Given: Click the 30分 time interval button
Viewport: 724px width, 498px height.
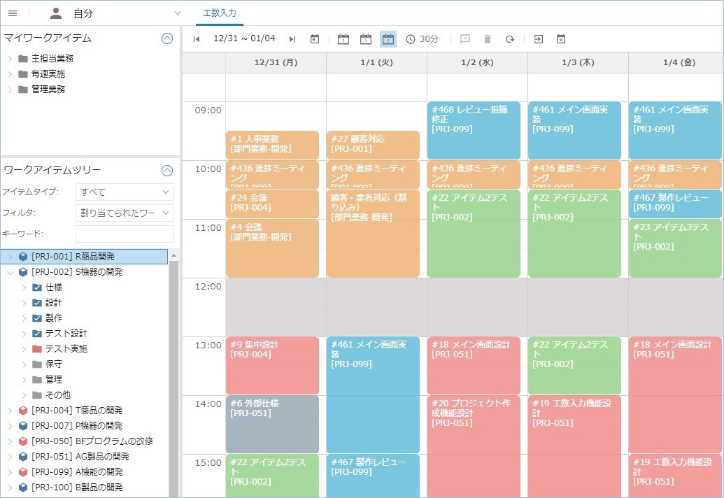Looking at the screenshot, I should click(422, 39).
